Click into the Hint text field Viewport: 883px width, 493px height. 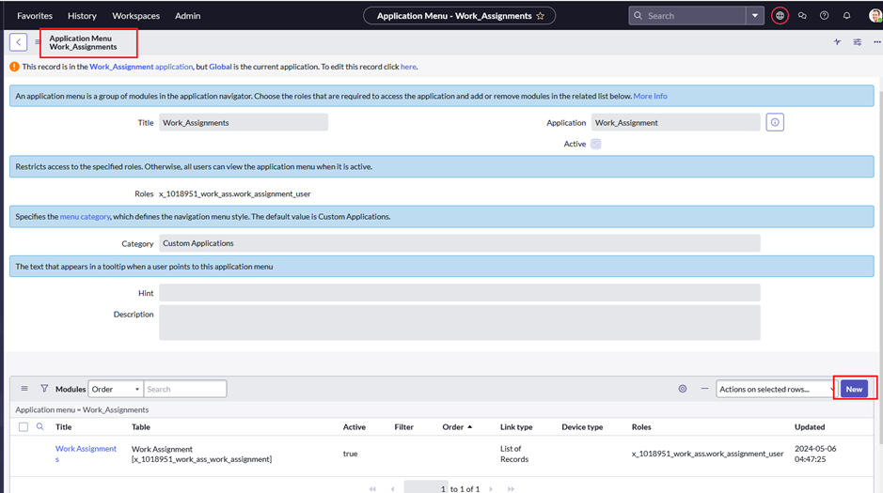coord(459,293)
